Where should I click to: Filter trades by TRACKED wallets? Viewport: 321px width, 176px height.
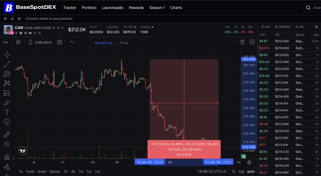283,27
